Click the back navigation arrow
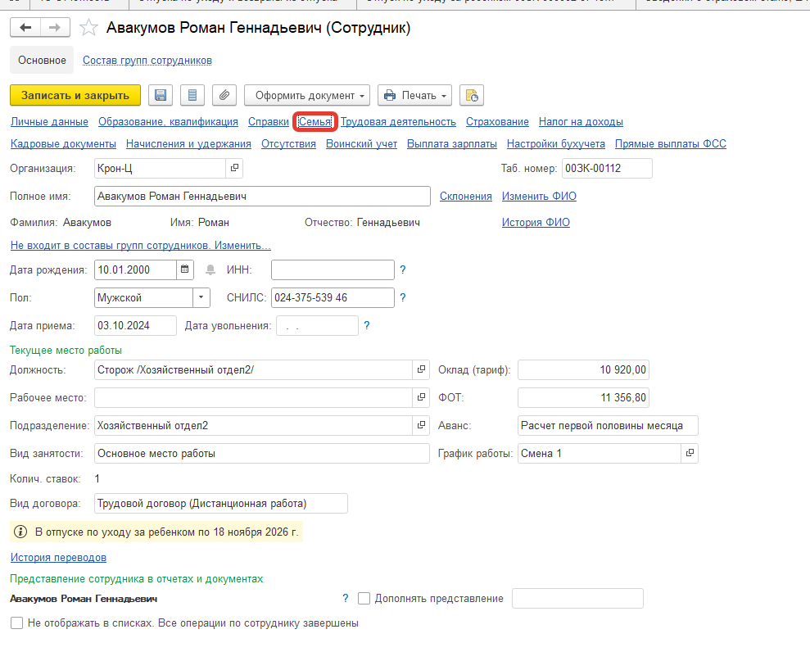 click(25, 28)
